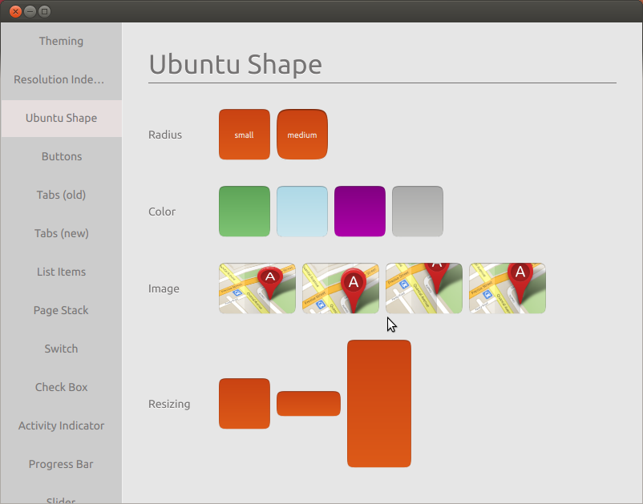
Task: Open the Check Box demo page
Action: [x=61, y=387]
